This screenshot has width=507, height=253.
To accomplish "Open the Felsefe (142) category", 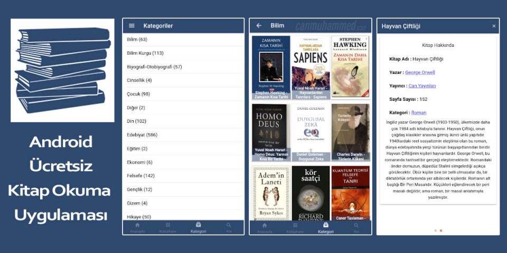I will pos(183,176).
